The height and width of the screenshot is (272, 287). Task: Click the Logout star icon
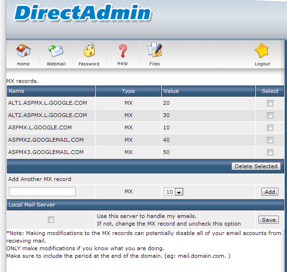pos(262,51)
